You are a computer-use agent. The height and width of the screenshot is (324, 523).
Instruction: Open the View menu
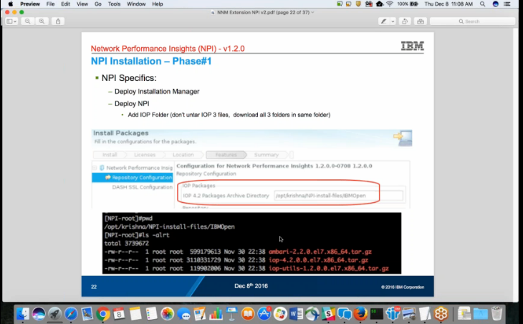(x=82, y=4)
